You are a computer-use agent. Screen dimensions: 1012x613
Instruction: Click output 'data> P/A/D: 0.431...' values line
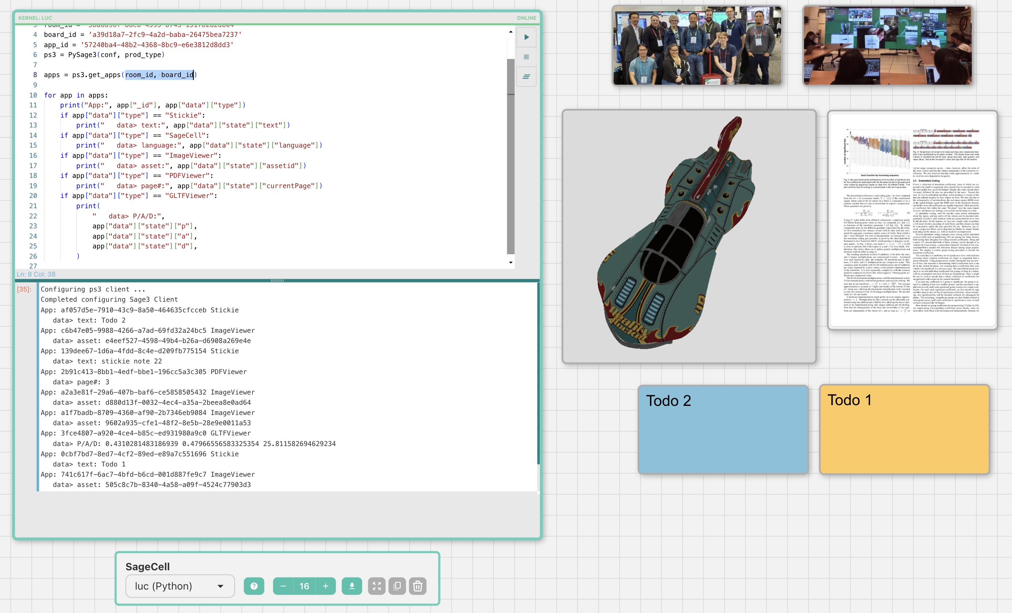click(x=194, y=444)
